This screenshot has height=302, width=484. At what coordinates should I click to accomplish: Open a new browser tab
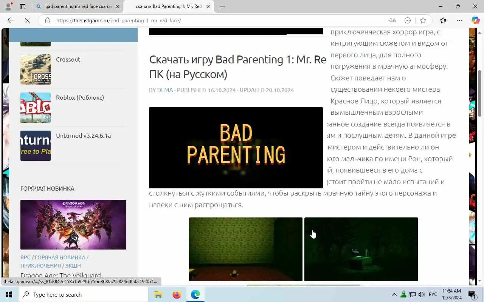222,6
